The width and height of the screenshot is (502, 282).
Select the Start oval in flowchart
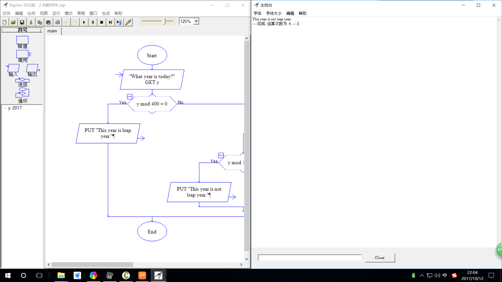[x=152, y=55]
